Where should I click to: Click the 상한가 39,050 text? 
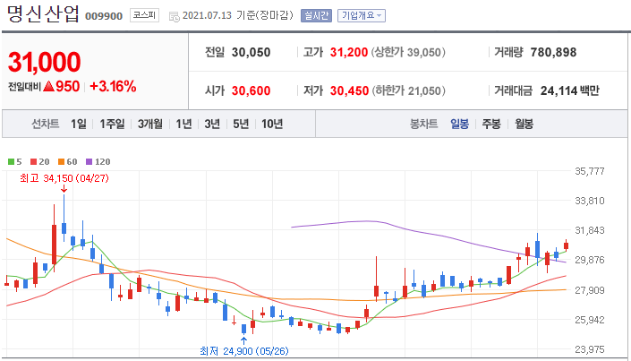(x=408, y=52)
